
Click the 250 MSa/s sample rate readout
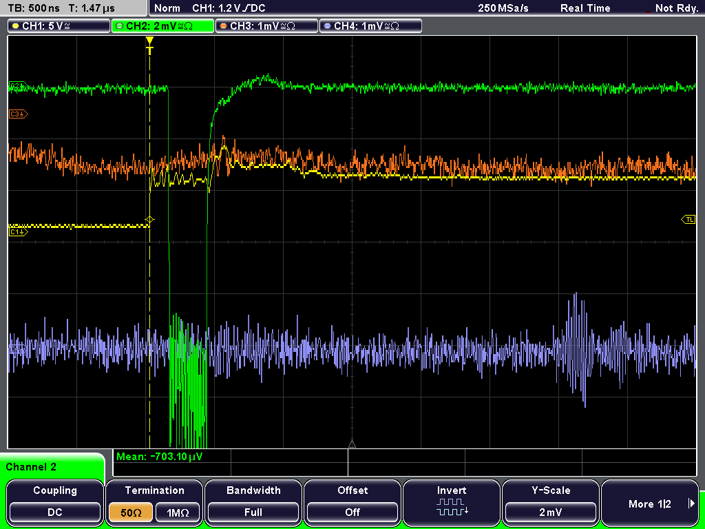[503, 8]
